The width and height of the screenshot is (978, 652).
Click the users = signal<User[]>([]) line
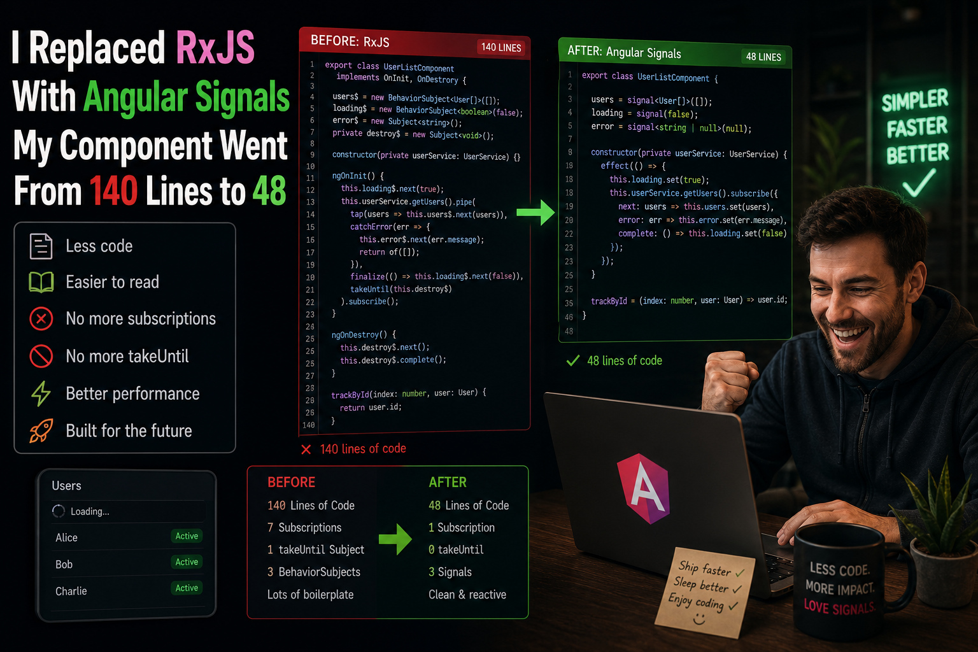651,100
